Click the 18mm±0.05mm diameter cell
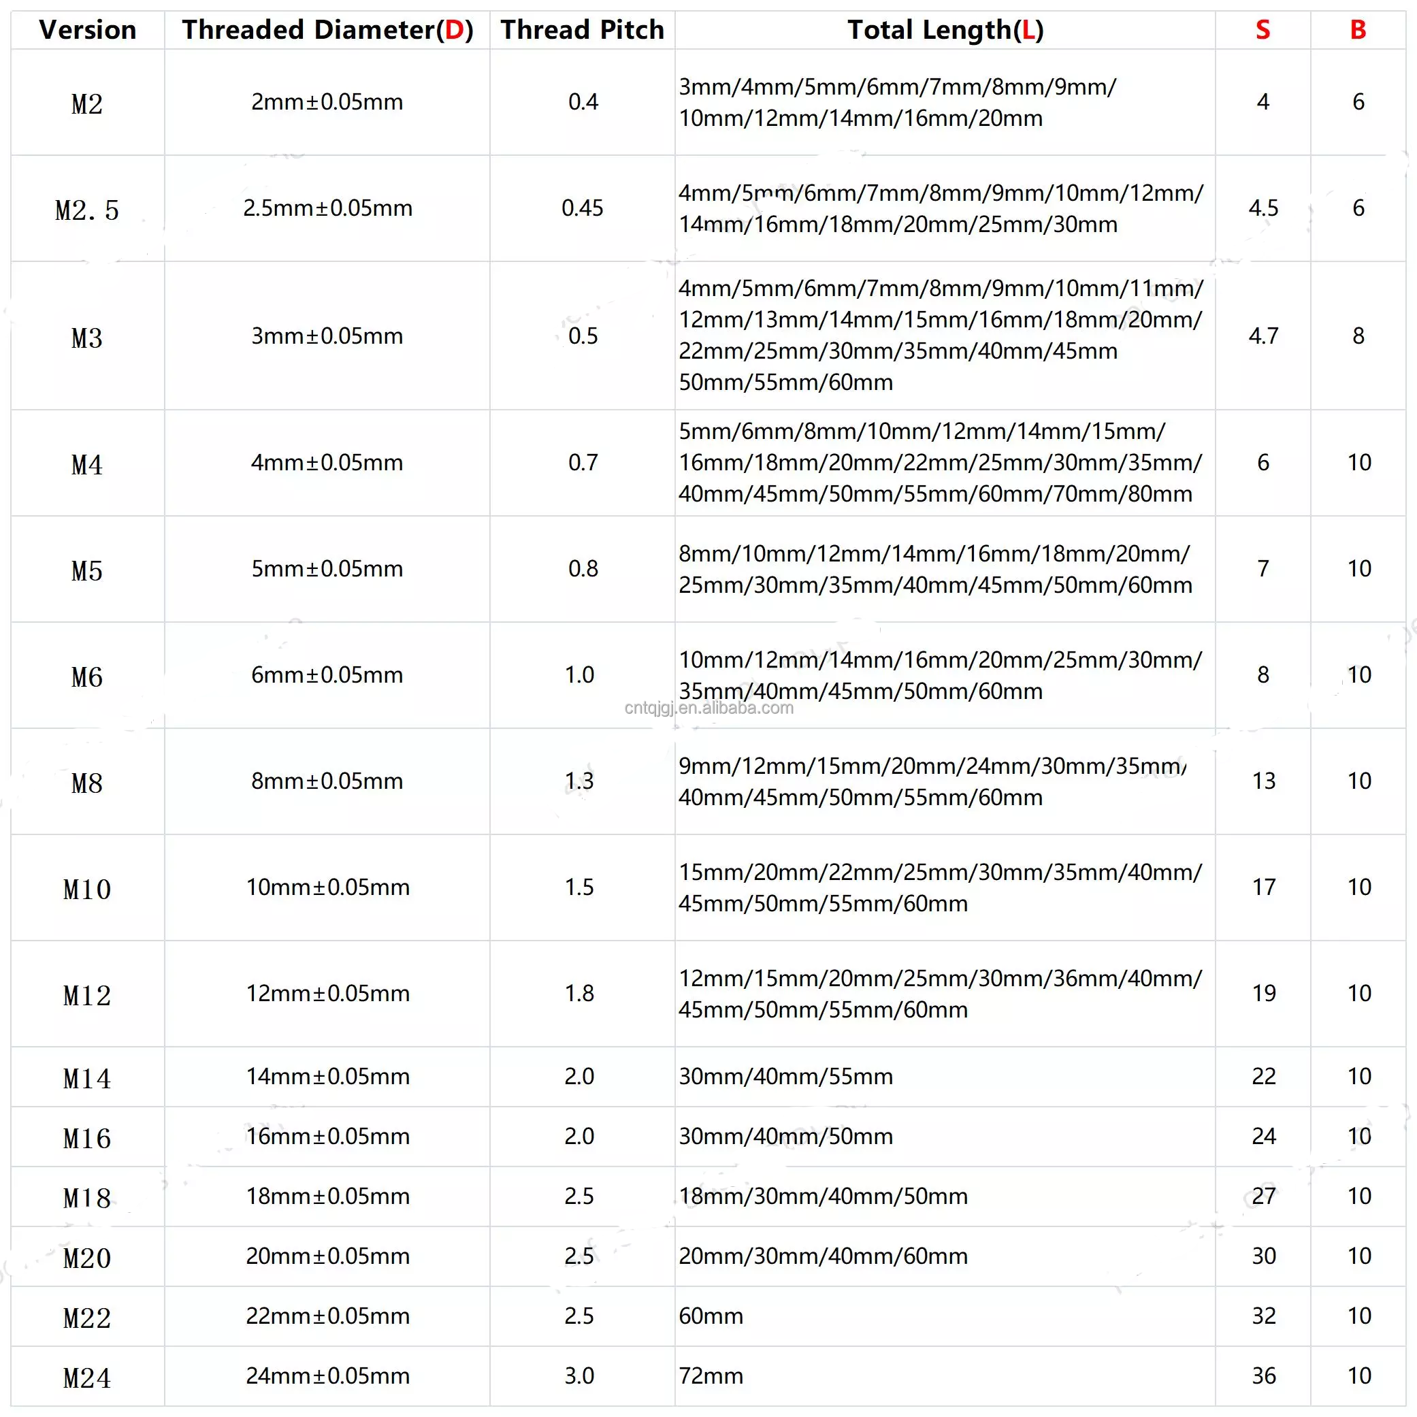This screenshot has height=1417, width=1417. (328, 1196)
